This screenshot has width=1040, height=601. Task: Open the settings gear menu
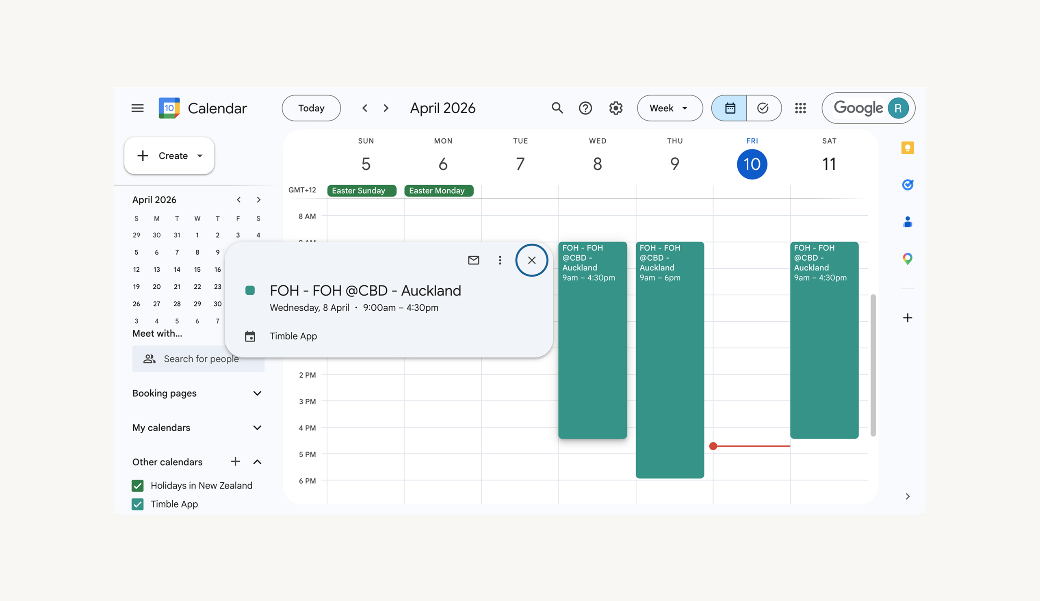click(615, 108)
